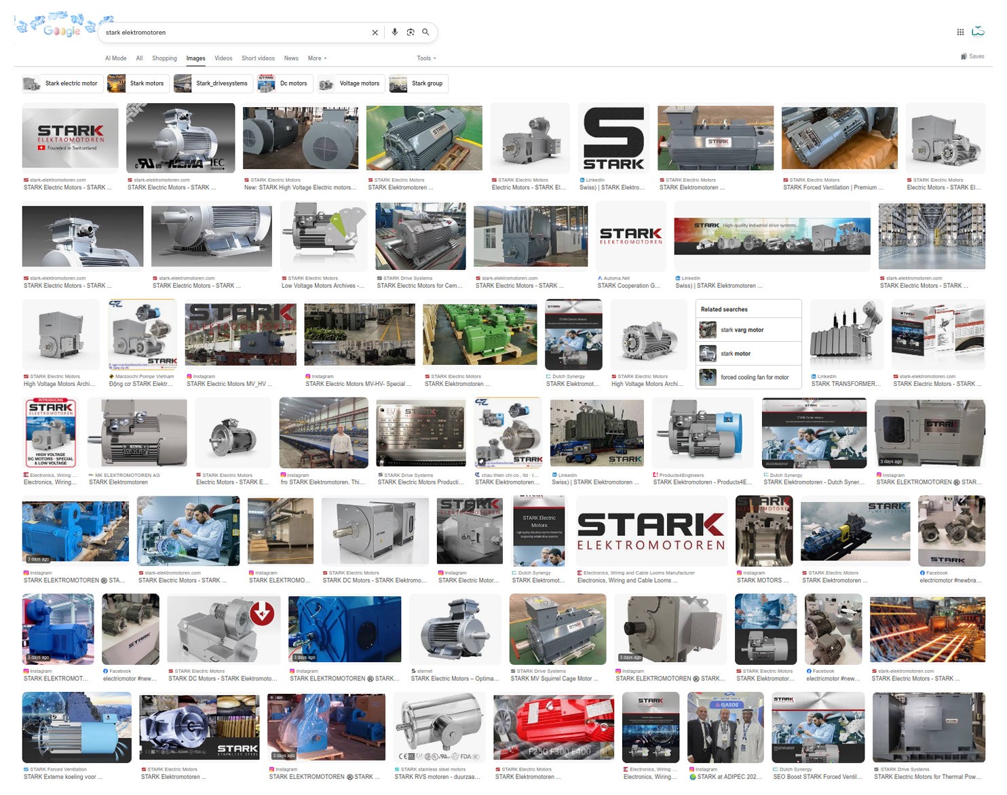This screenshot has width=1007, height=795.
Task: Open 'STARK Electric Motors for Cem...' result
Action: click(x=419, y=286)
